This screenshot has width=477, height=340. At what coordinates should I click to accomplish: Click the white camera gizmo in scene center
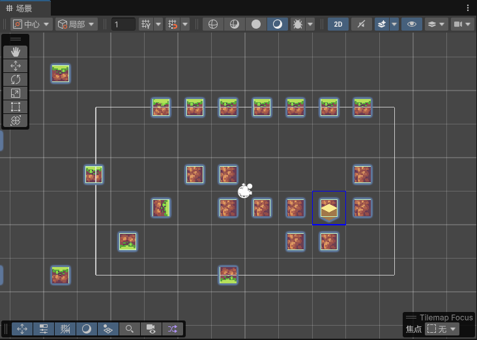pos(245,190)
